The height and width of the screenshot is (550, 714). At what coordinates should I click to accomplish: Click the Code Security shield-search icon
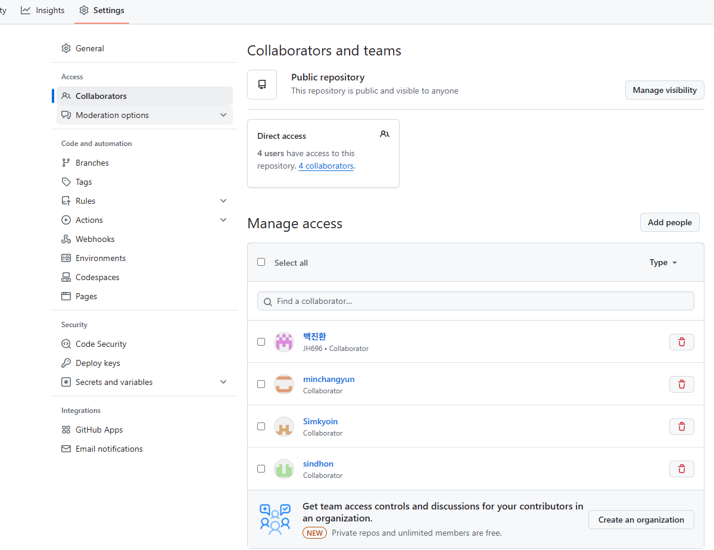tap(66, 344)
